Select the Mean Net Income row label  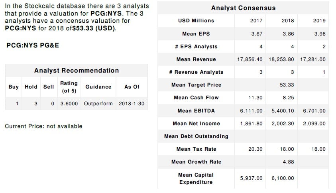coord(196,124)
